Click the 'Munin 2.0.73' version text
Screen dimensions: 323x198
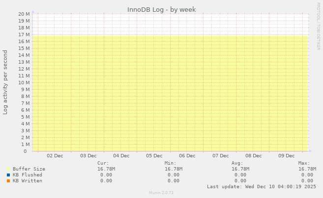[x=161, y=193]
